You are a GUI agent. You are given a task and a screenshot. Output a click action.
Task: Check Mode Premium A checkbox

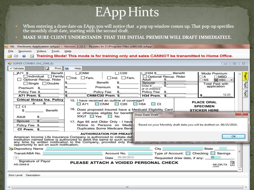[201, 77]
